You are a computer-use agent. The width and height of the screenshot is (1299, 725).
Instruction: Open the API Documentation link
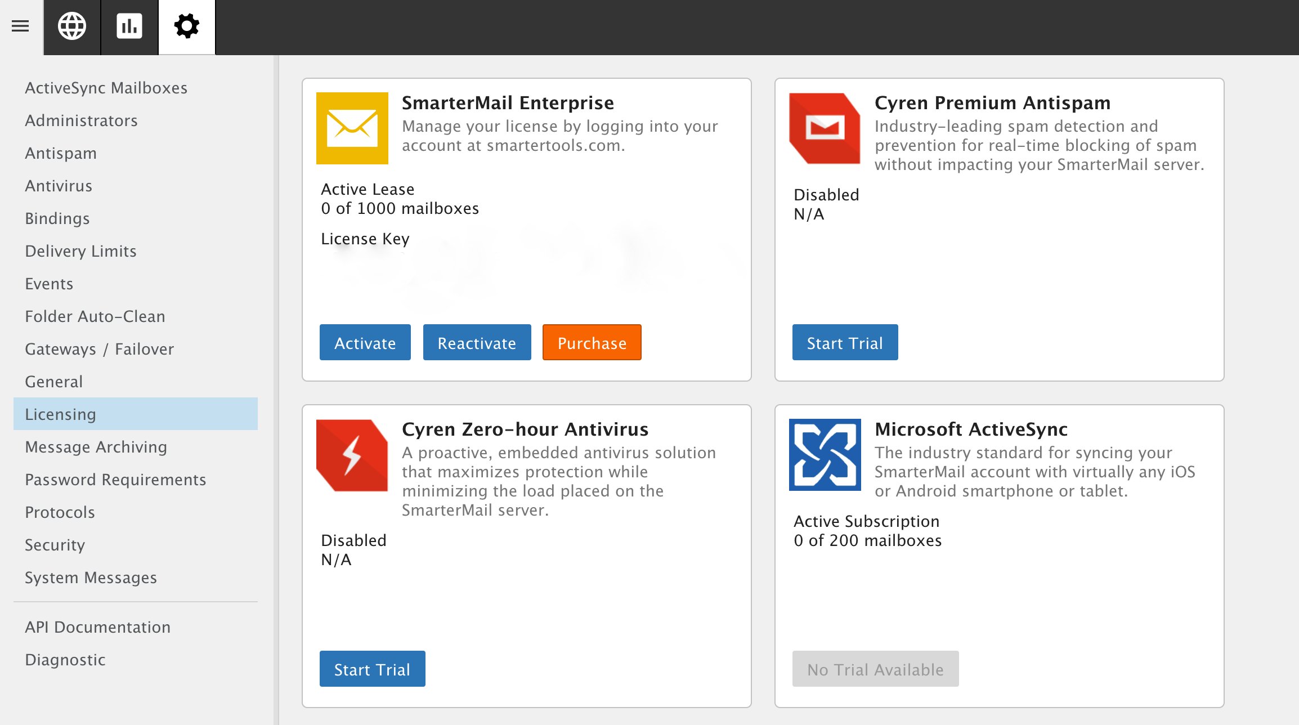click(x=97, y=627)
